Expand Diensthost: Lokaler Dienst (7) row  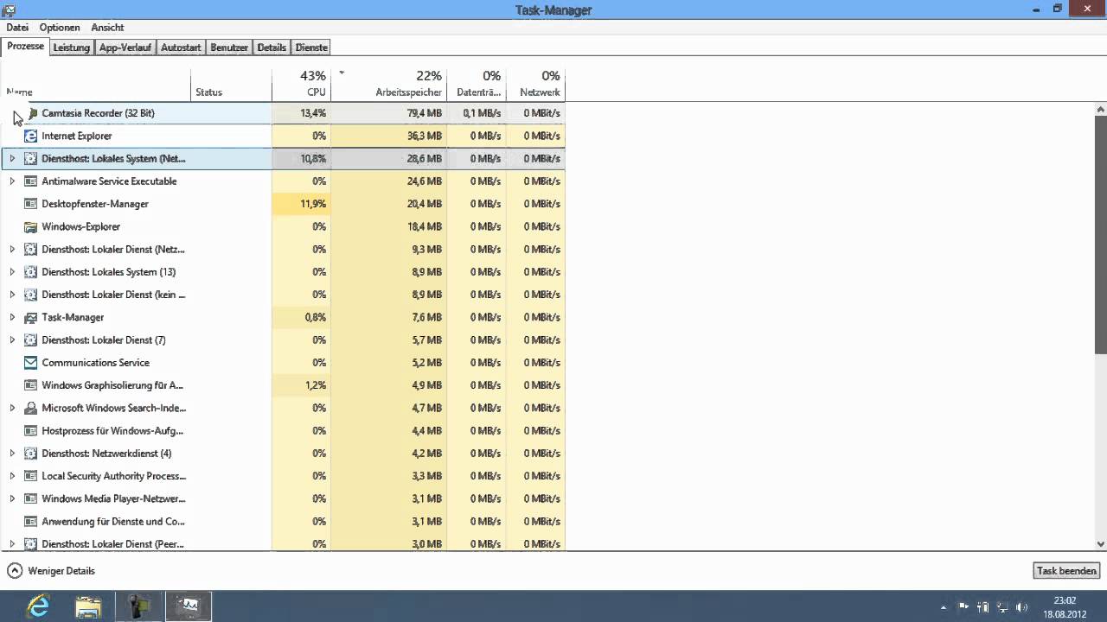(x=12, y=340)
